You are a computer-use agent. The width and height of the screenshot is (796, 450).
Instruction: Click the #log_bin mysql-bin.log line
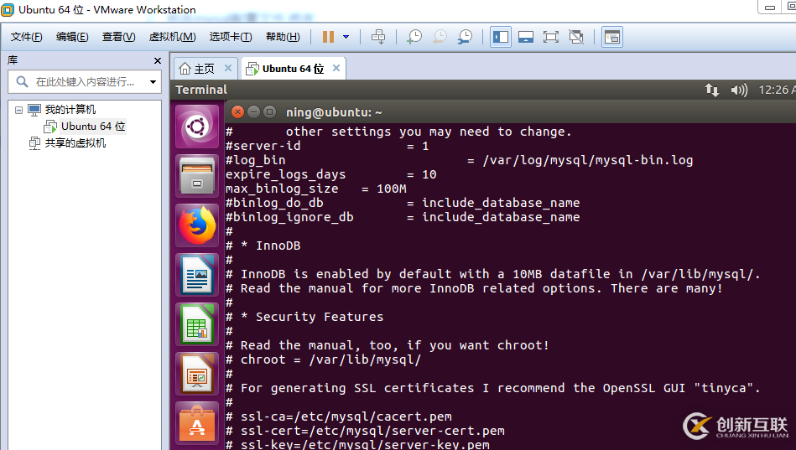(x=459, y=160)
